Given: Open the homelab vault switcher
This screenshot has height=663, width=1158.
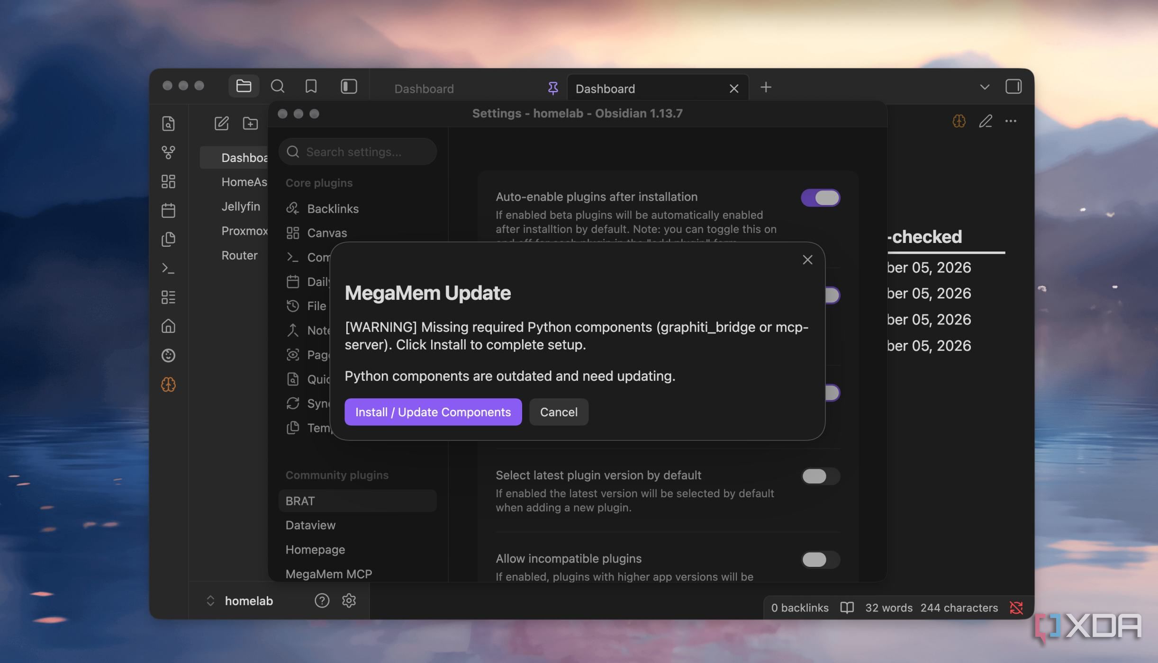Looking at the screenshot, I should [240, 600].
